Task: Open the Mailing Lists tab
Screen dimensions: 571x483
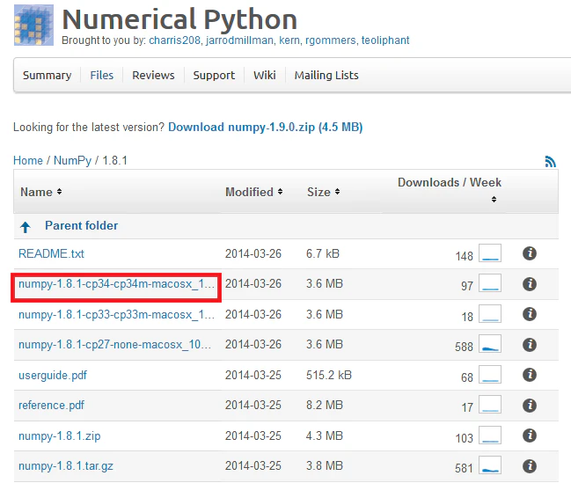Action: tap(326, 76)
